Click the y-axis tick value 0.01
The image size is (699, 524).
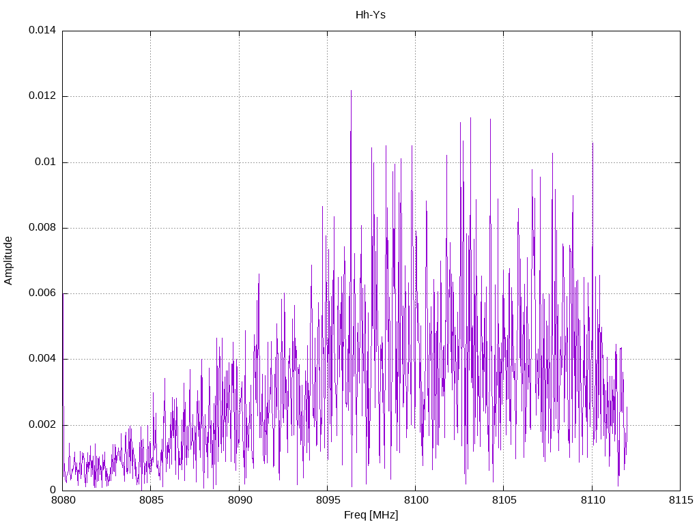(46, 162)
